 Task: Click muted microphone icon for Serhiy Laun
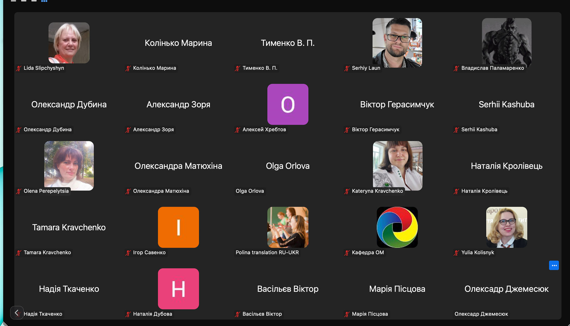347,68
